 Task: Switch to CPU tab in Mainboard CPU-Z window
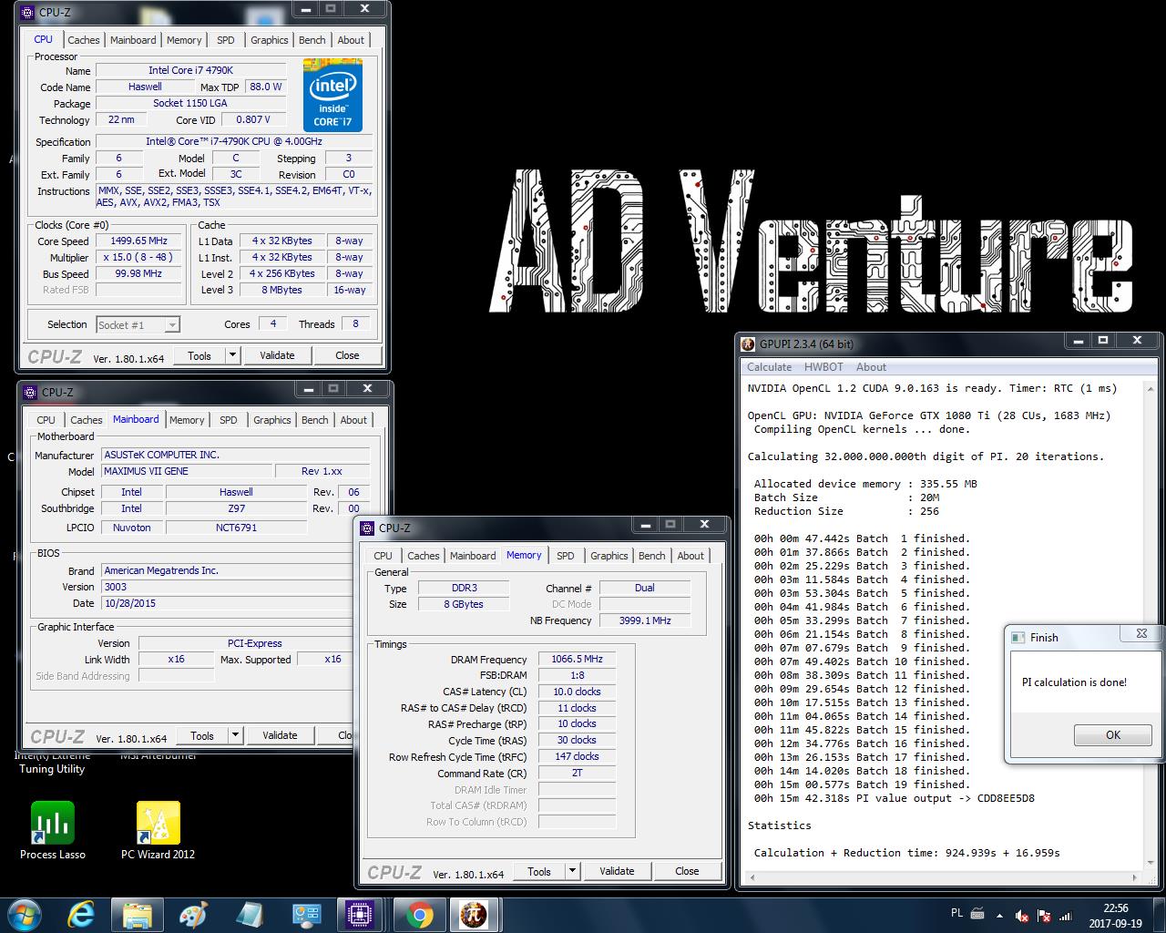(46, 420)
